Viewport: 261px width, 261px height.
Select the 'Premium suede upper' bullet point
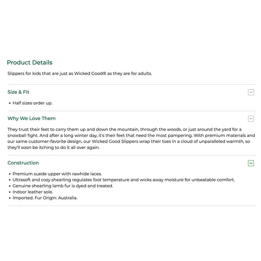click(57, 174)
